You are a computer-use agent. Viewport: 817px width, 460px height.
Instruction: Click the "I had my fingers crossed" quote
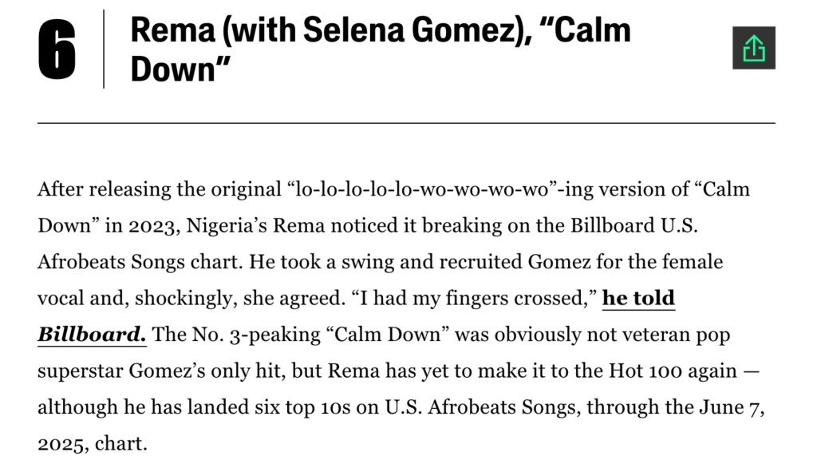pos(476,299)
